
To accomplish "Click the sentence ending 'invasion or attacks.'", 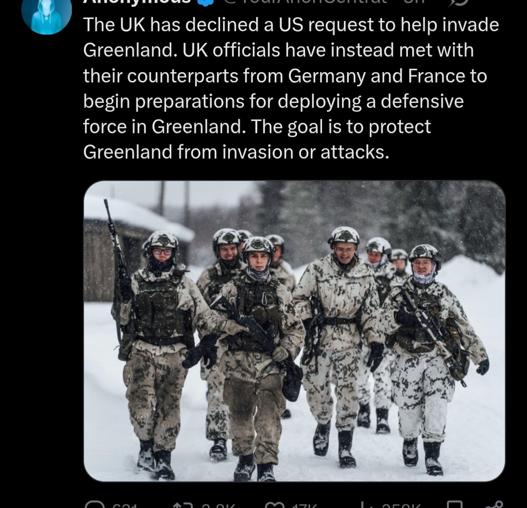I will click(236, 152).
